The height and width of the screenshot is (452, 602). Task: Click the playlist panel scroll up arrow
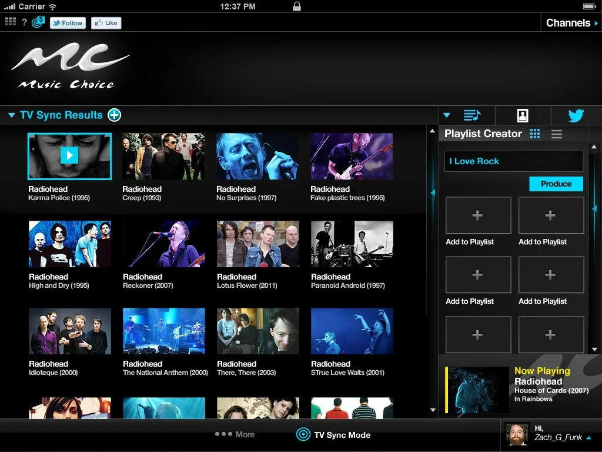(x=594, y=147)
